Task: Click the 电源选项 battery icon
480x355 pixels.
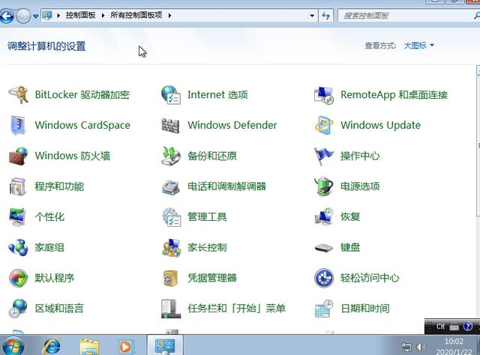Action: pyautogui.click(x=324, y=186)
